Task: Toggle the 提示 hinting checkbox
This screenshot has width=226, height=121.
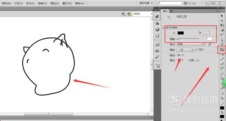Action: tap(197, 49)
